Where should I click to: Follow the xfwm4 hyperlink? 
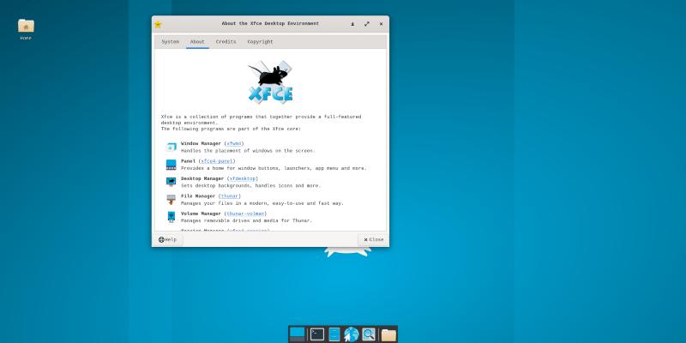tap(234, 143)
